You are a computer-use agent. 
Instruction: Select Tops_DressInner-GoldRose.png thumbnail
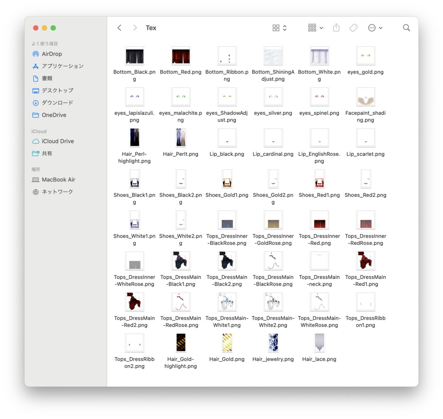tap(273, 220)
